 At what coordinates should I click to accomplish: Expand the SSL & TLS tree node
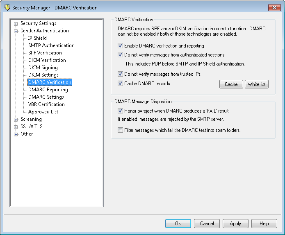click(x=16, y=127)
